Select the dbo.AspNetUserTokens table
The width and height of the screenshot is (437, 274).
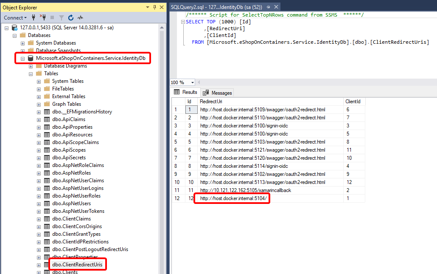coord(78,211)
